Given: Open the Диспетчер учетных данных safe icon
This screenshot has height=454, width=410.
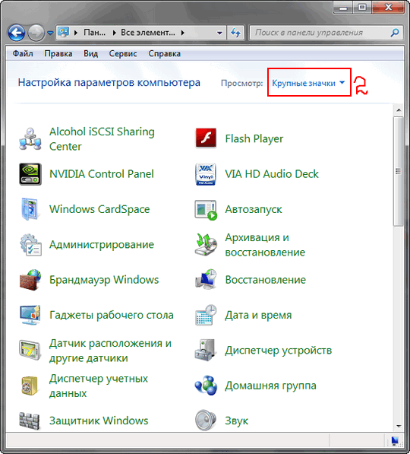Looking at the screenshot, I should 30,386.
